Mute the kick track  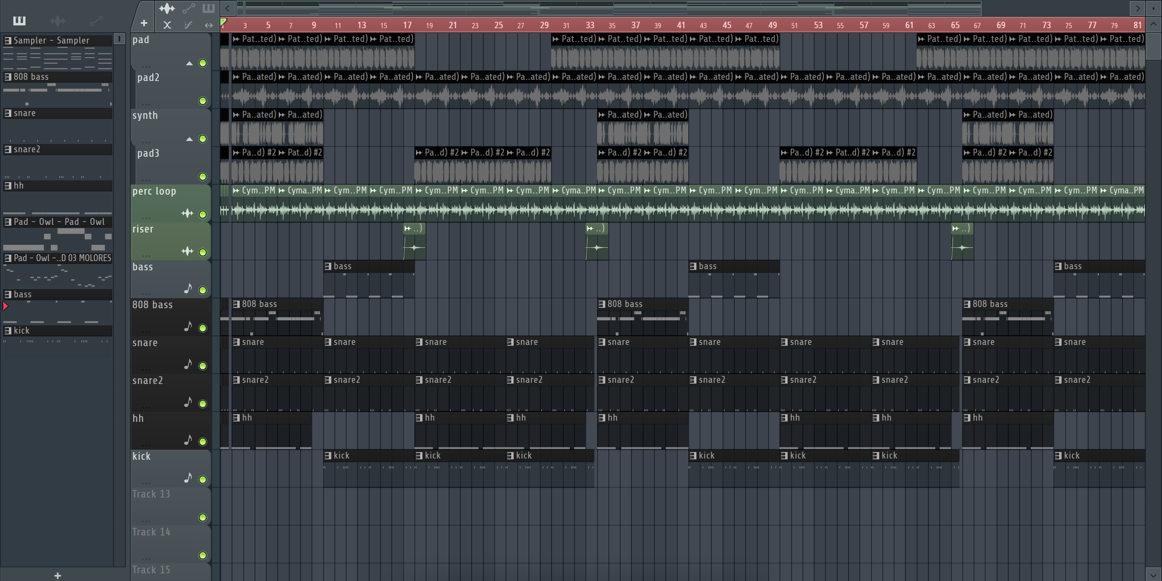pyautogui.click(x=203, y=479)
